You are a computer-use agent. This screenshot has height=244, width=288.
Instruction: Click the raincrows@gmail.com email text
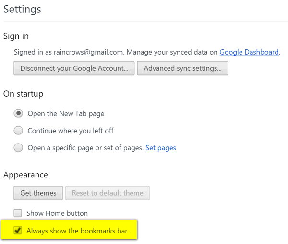click(88, 52)
